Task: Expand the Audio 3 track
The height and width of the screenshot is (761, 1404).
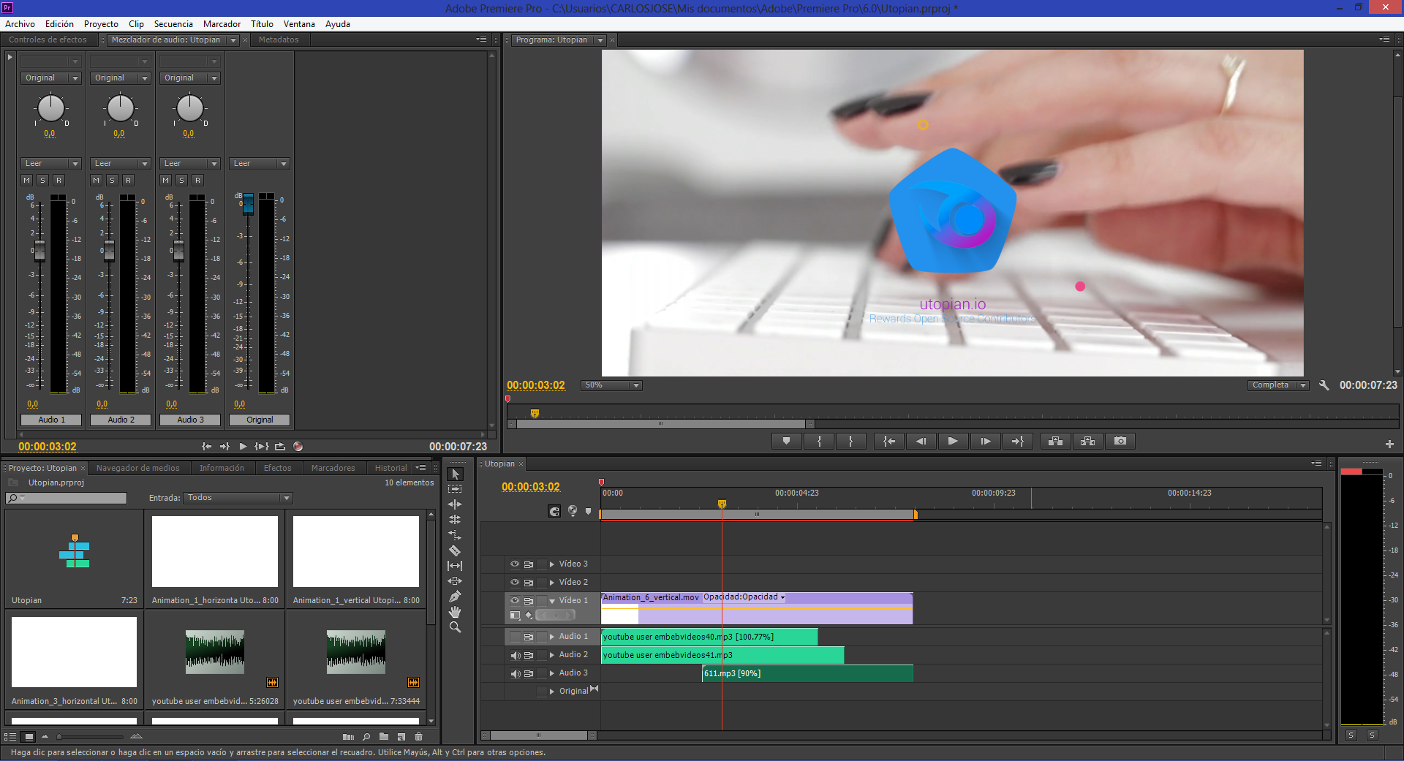Action: point(552,673)
